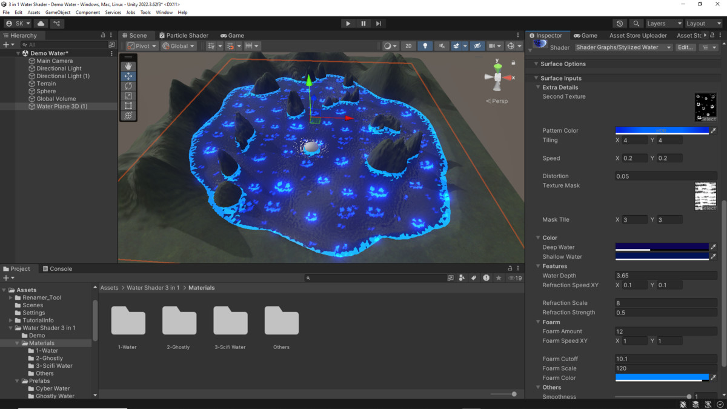Click Water Shader 3 in 1 breadcrumb

click(153, 288)
